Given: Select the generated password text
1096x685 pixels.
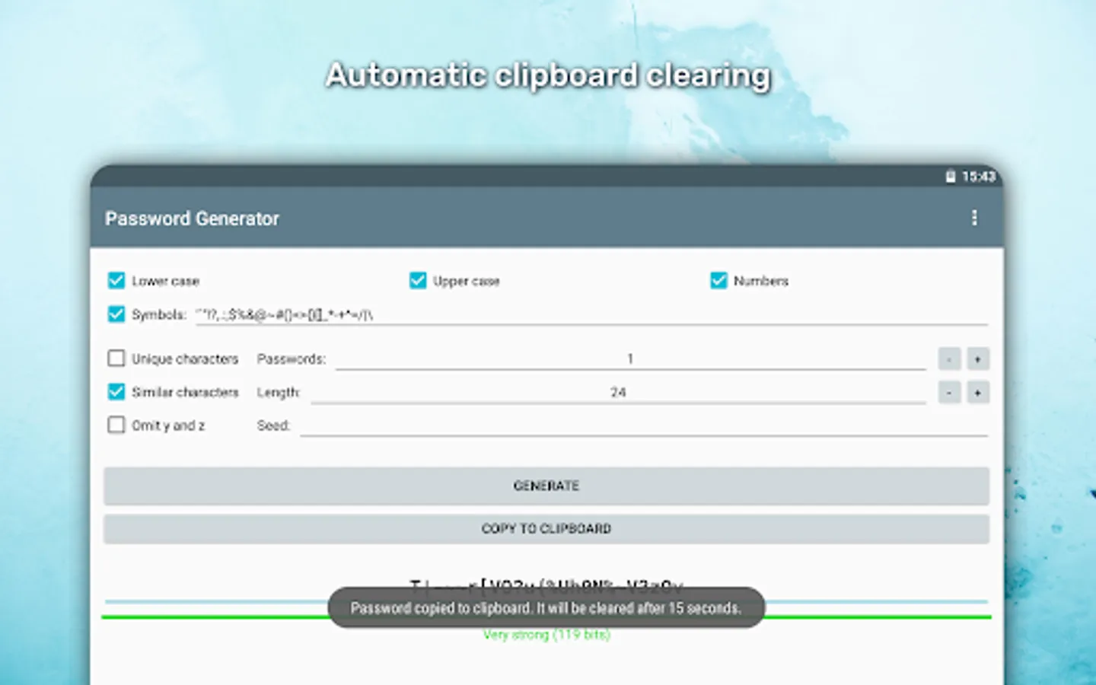Looking at the screenshot, I should [x=546, y=585].
